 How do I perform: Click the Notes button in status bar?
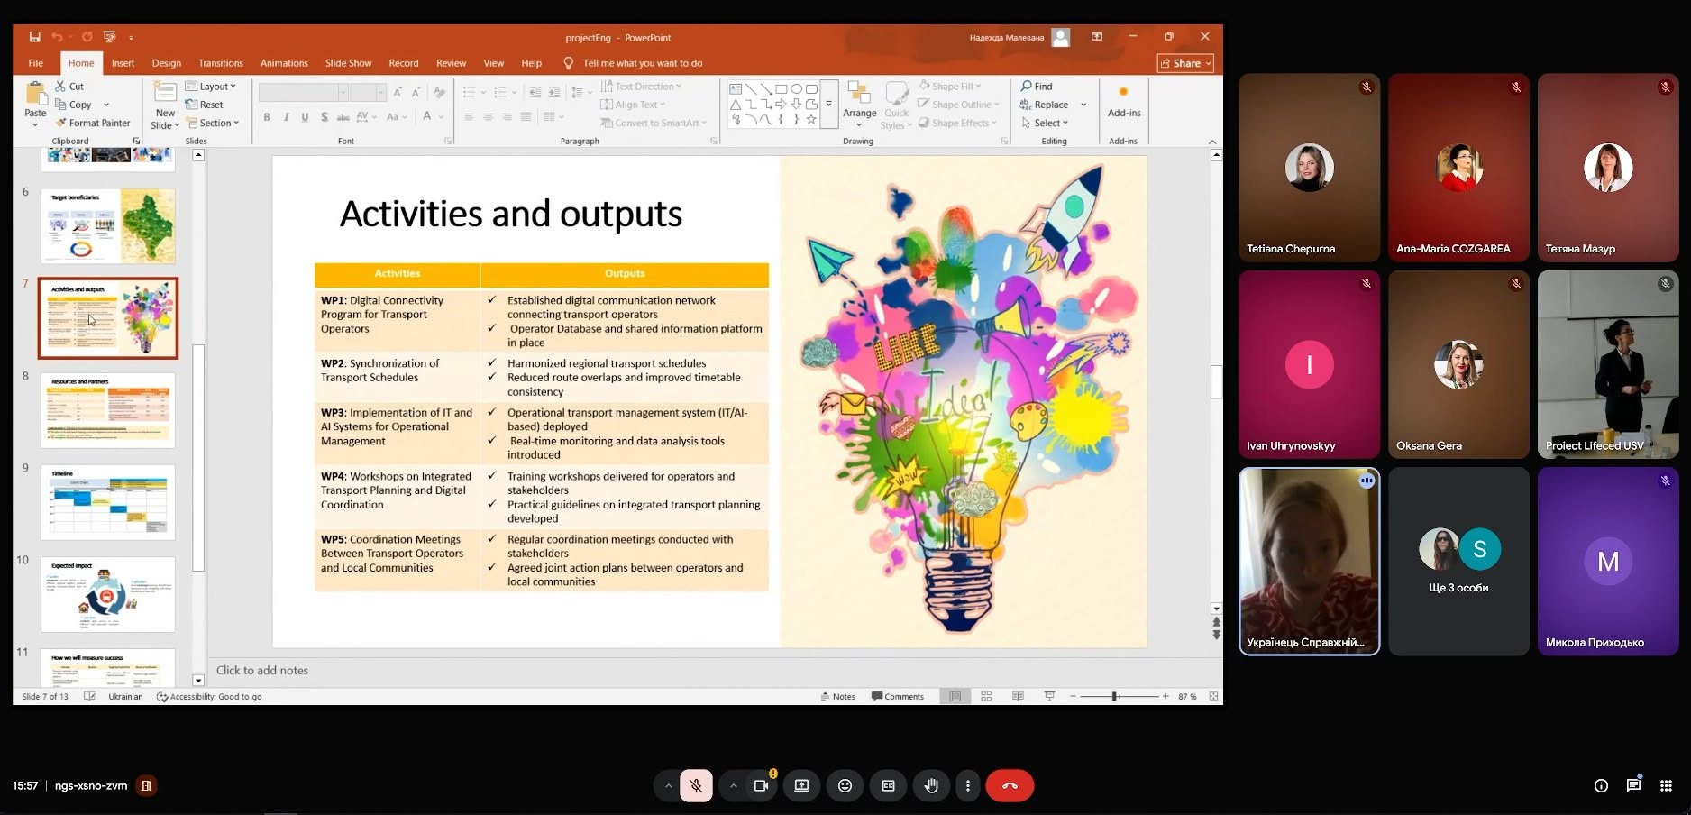[837, 696]
